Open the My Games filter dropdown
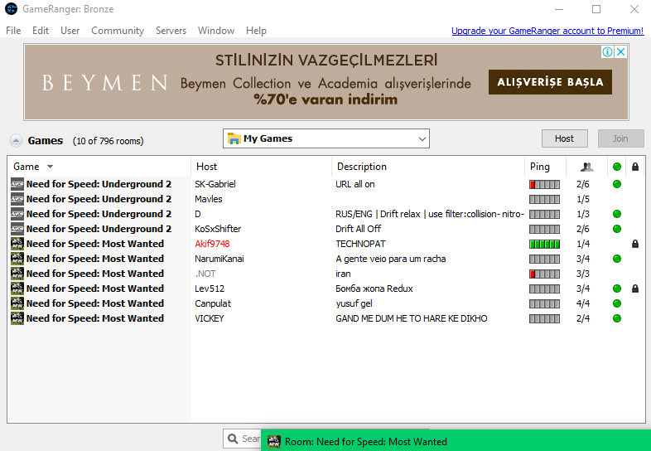Screen dimensions: 651x451 pos(326,138)
